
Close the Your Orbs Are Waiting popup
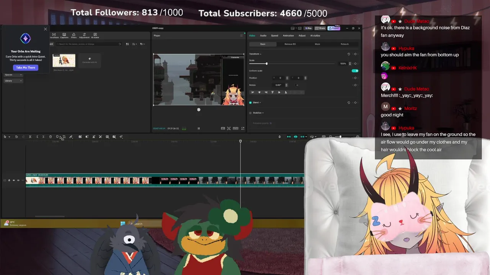point(46,29)
